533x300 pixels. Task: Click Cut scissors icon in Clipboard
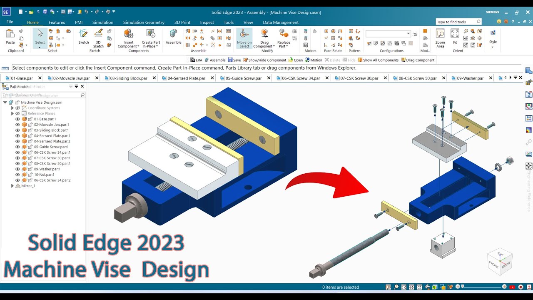[x=21, y=31]
